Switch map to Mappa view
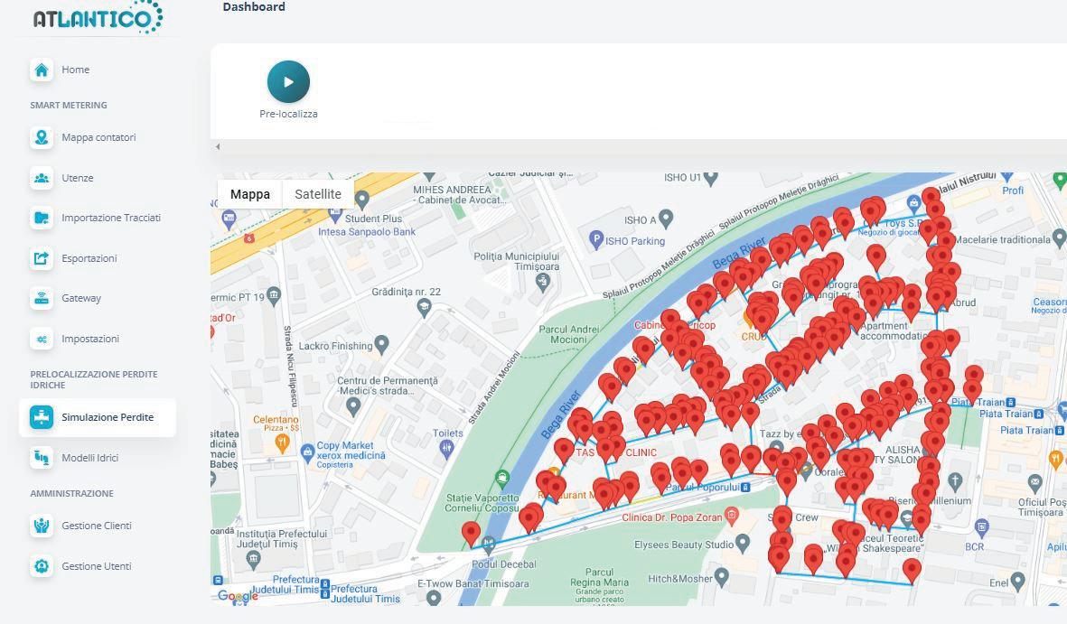 [x=249, y=194]
